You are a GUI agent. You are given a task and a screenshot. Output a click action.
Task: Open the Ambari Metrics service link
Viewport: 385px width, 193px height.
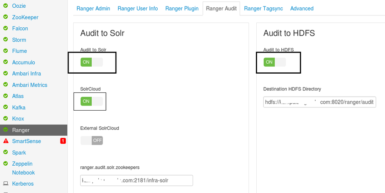30,85
